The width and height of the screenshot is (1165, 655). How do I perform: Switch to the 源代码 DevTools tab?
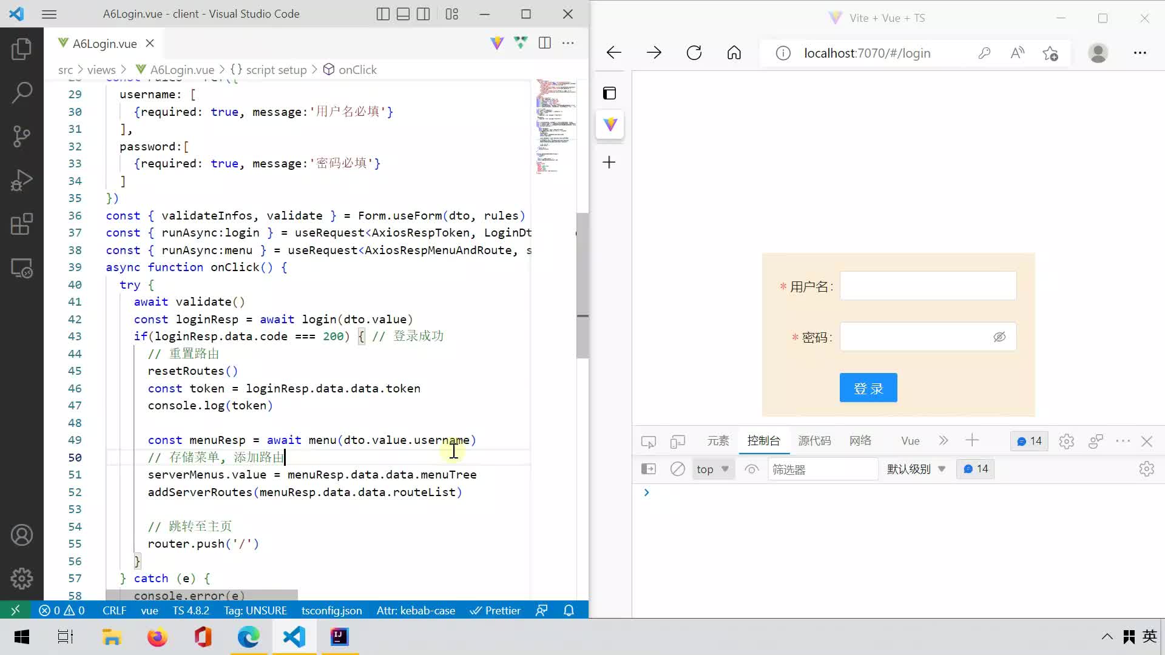(814, 441)
